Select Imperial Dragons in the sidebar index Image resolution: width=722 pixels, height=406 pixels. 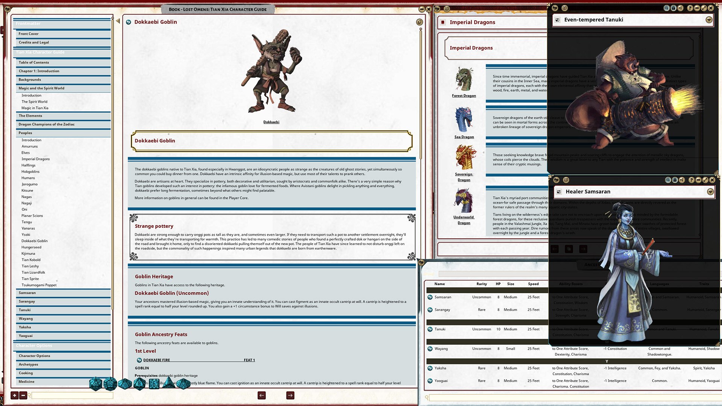click(x=35, y=159)
